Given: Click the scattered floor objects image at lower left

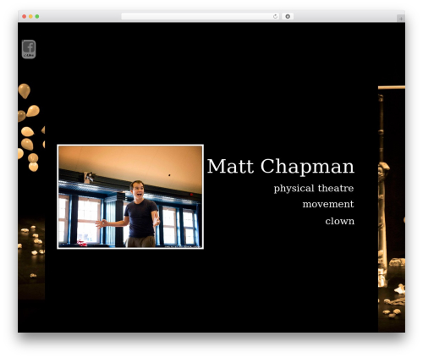Looking at the screenshot, I should click(x=31, y=254).
